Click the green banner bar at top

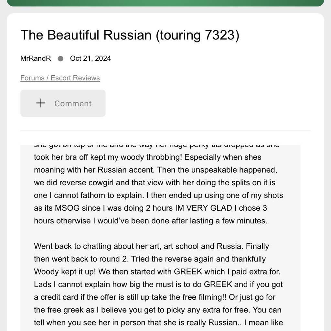click(x=165, y=3)
